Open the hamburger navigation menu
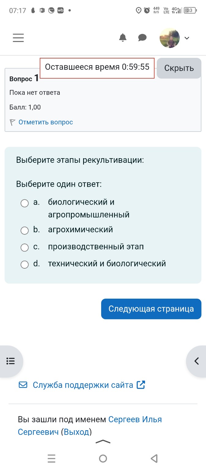 pyautogui.click(x=18, y=38)
